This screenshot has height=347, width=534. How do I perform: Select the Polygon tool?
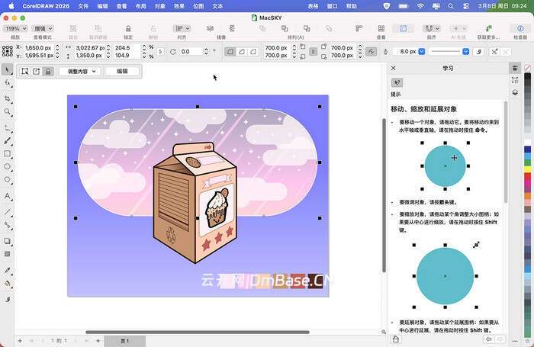pos(8,180)
